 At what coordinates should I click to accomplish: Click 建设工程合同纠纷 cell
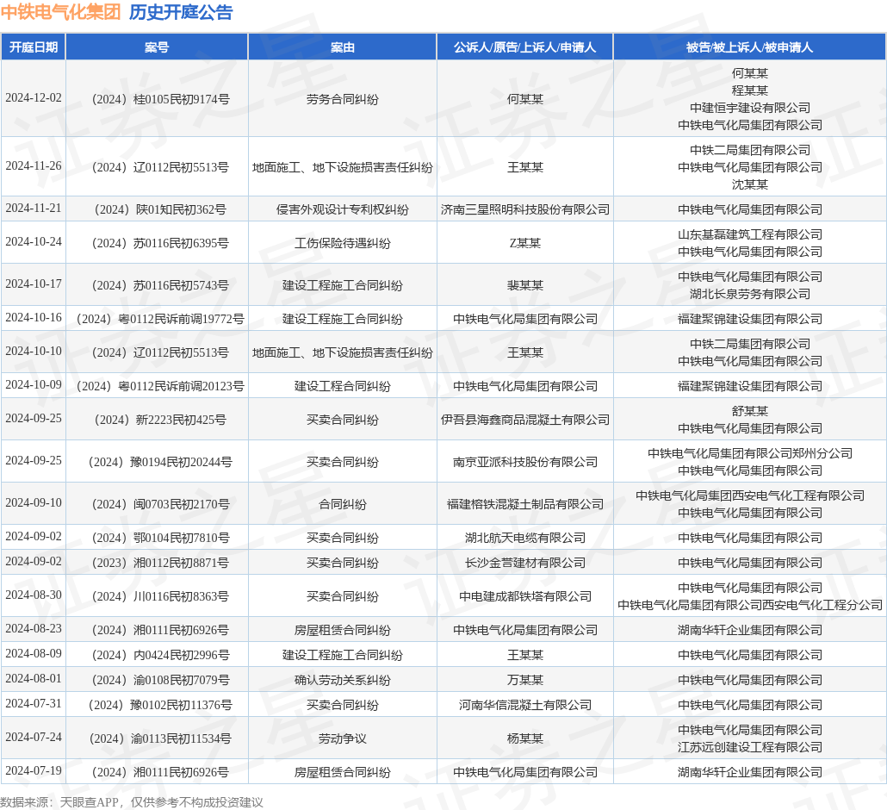(342, 386)
